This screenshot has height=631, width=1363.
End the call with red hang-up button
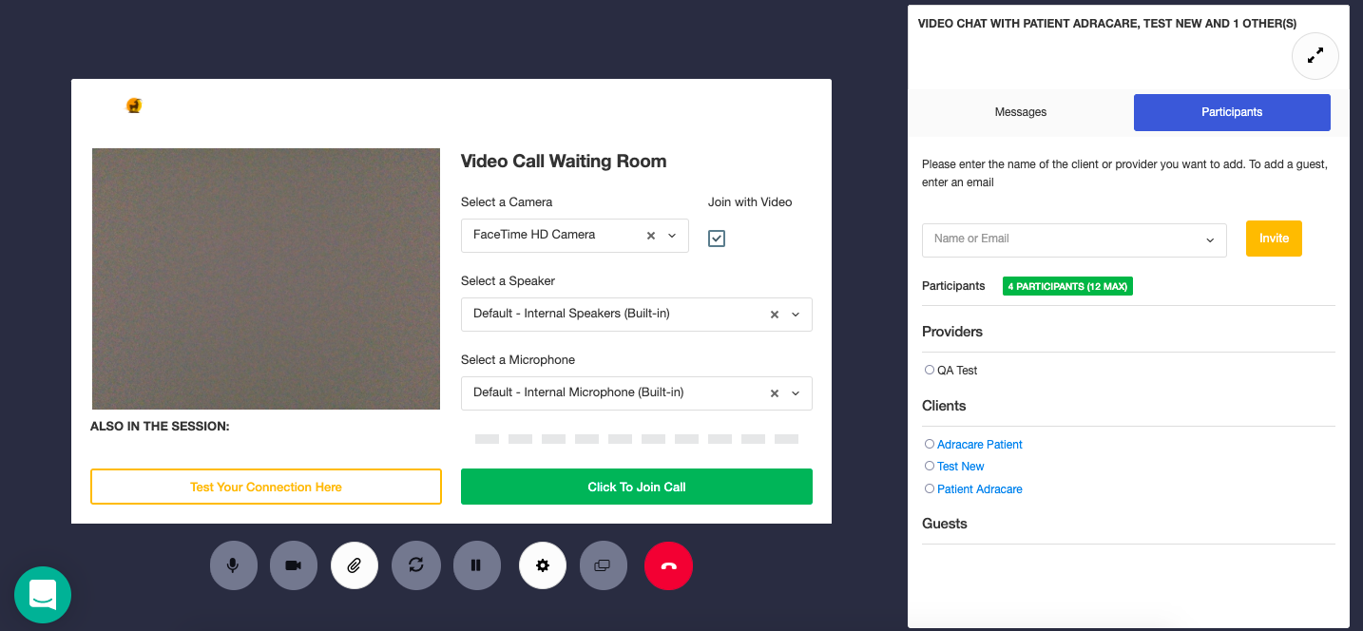pyautogui.click(x=669, y=565)
